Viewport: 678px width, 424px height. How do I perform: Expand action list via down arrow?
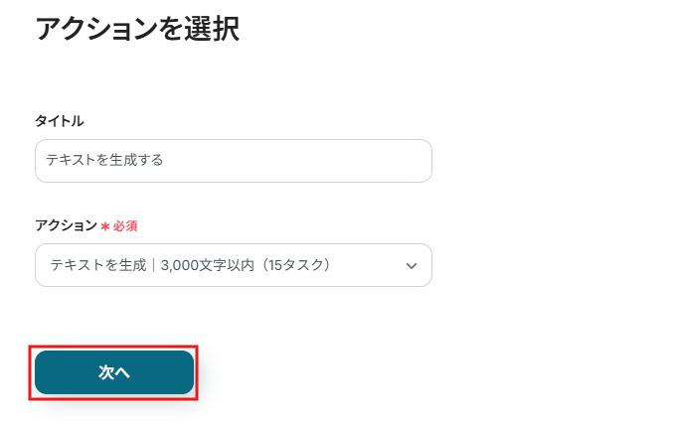pyautogui.click(x=412, y=266)
